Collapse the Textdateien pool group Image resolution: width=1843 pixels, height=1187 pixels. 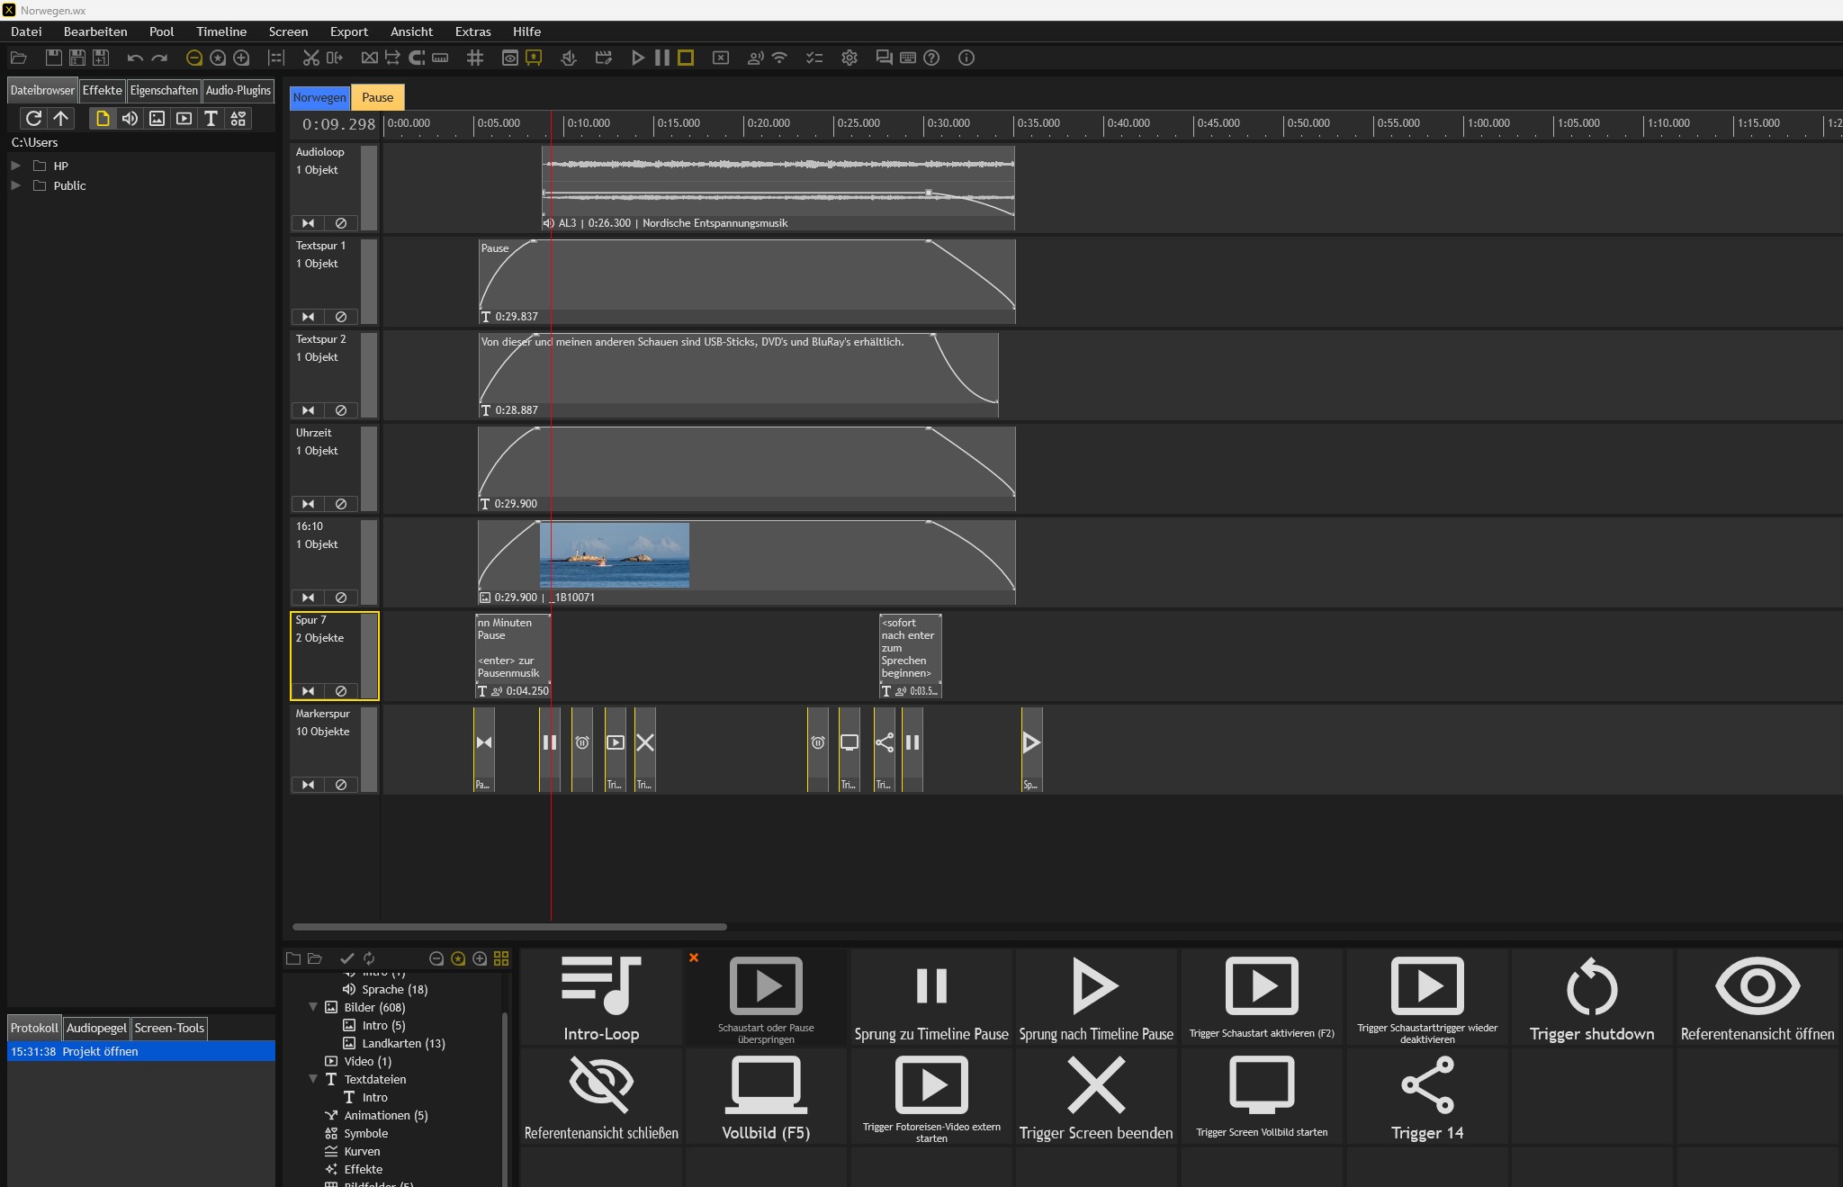coord(313,1079)
